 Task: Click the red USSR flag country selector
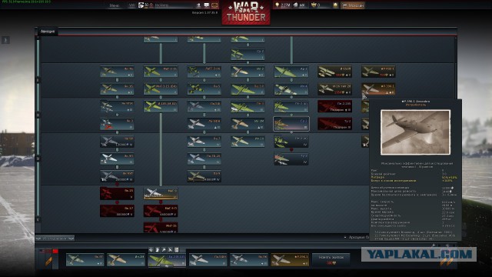point(55,252)
